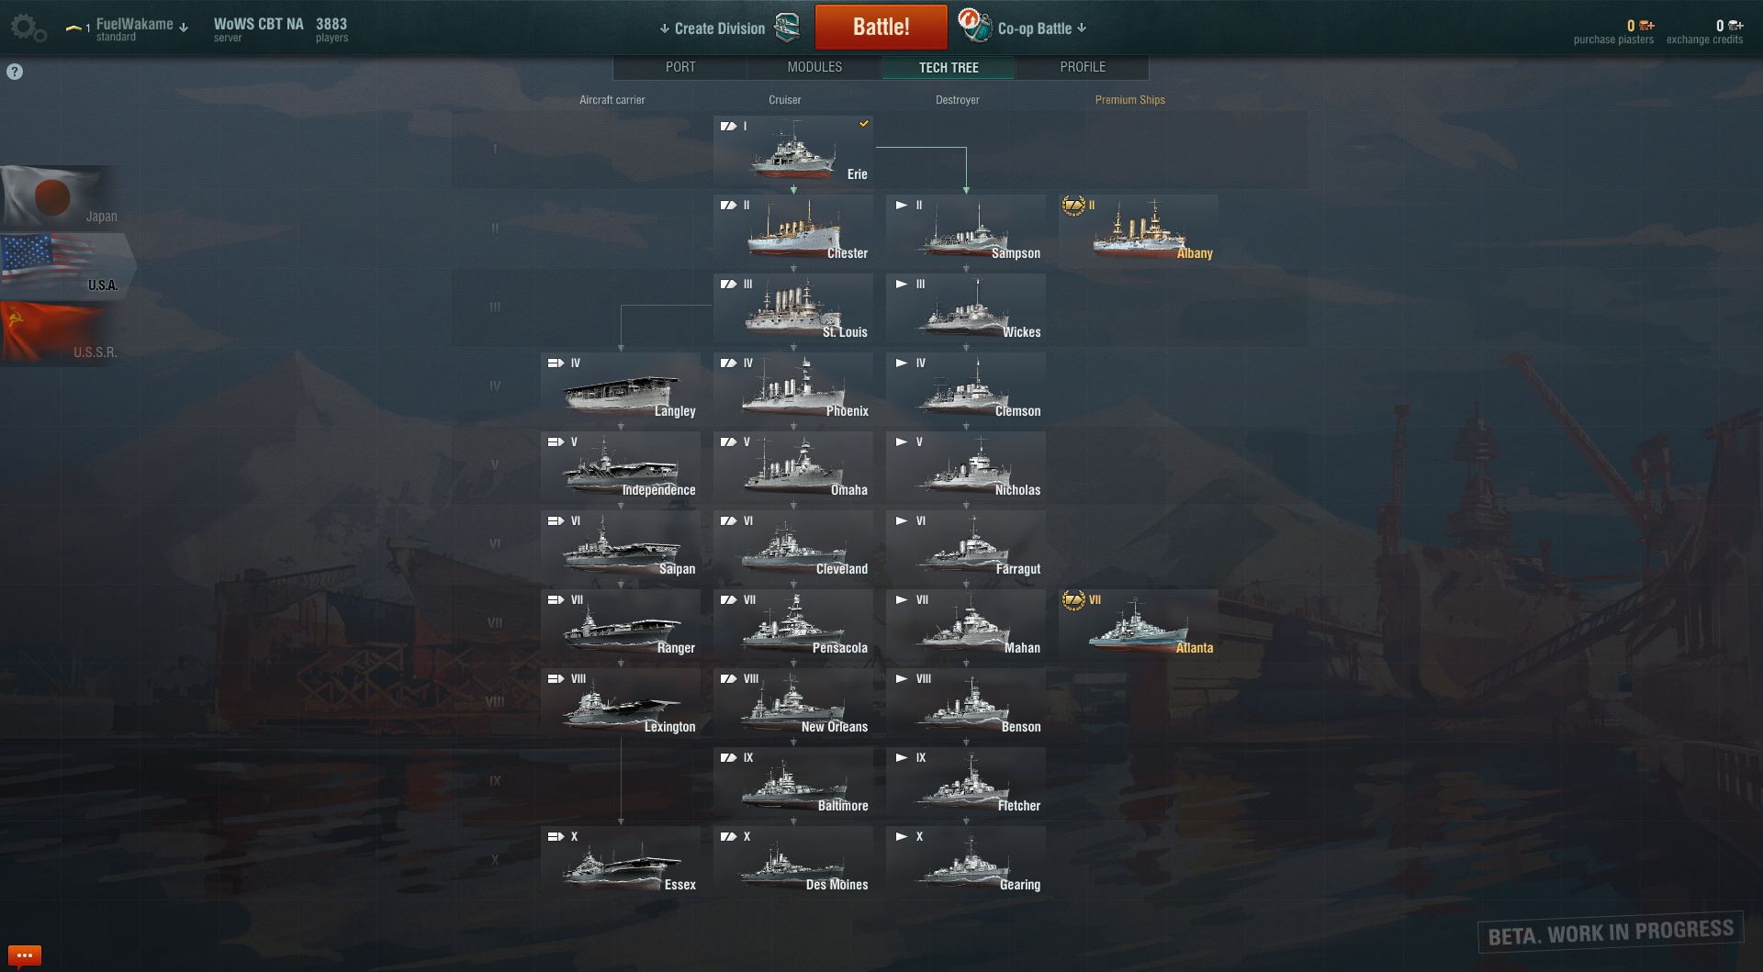Open the chat speech bubble icon

[x=25, y=955]
